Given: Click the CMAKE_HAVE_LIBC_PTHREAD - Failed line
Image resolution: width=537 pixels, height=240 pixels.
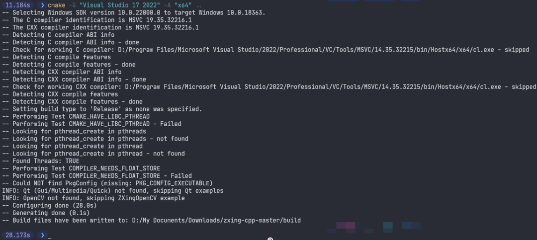Looking at the screenshot, I should tap(97, 124).
